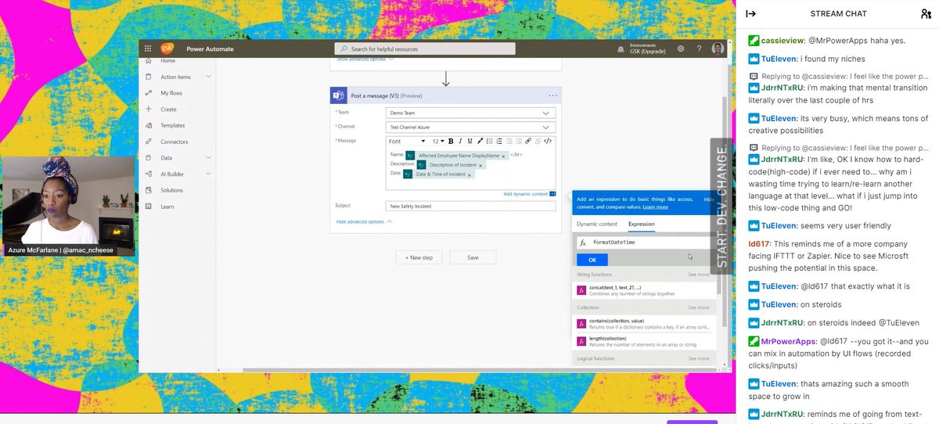The width and height of the screenshot is (939, 424).
Task: Open the app launcher waffle icon
Action: coord(147,49)
